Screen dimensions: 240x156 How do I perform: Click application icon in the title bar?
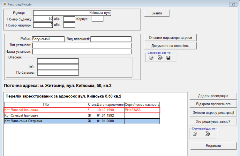point(4,4)
